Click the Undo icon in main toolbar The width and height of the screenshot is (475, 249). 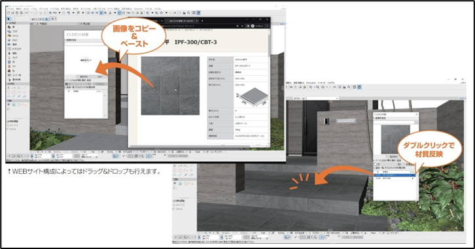click(27, 13)
